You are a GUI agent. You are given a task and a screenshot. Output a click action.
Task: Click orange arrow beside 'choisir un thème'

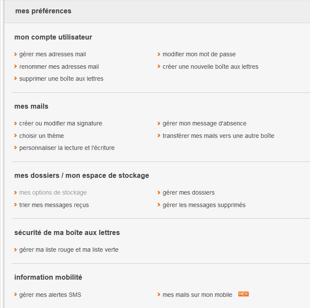(x=15, y=136)
